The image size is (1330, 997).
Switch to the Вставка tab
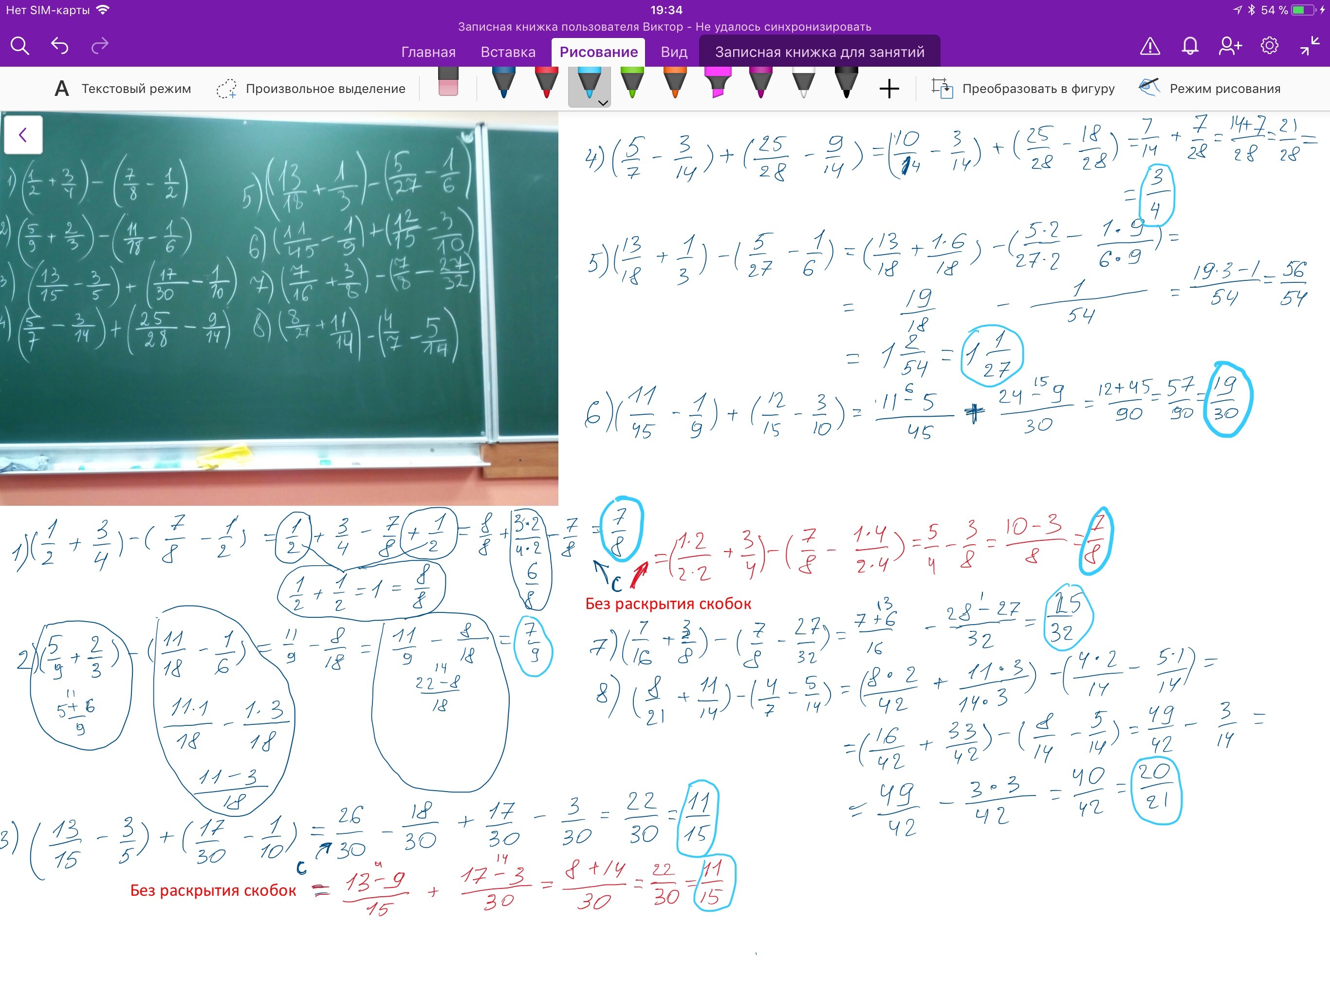pos(507,52)
